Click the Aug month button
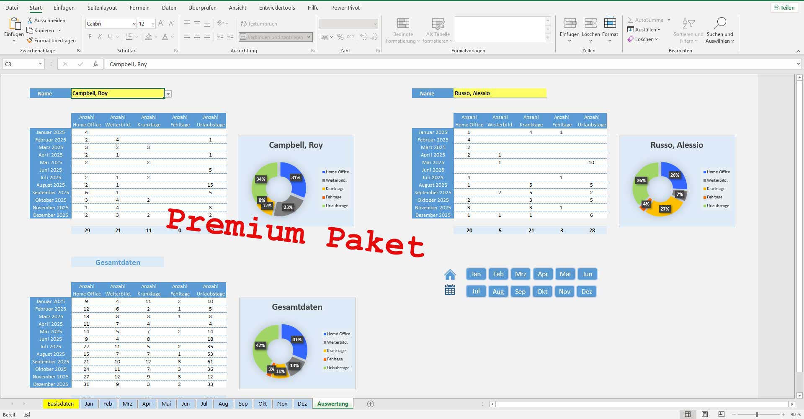Image resolution: width=804 pixels, height=419 pixels. [x=498, y=291]
